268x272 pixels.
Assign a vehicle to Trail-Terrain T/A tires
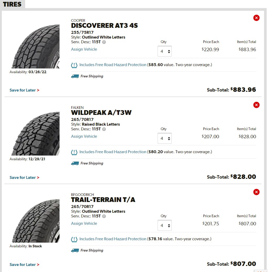click(84, 223)
